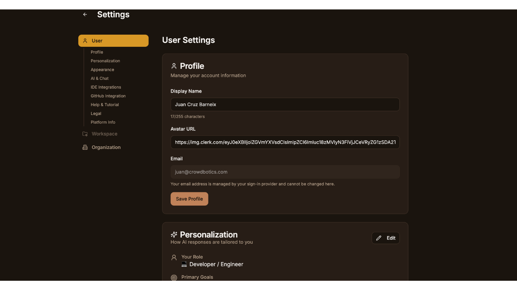Screen dimensions: 517x290
Task: Click the pencil icon on Edit button
Action: pos(378,238)
